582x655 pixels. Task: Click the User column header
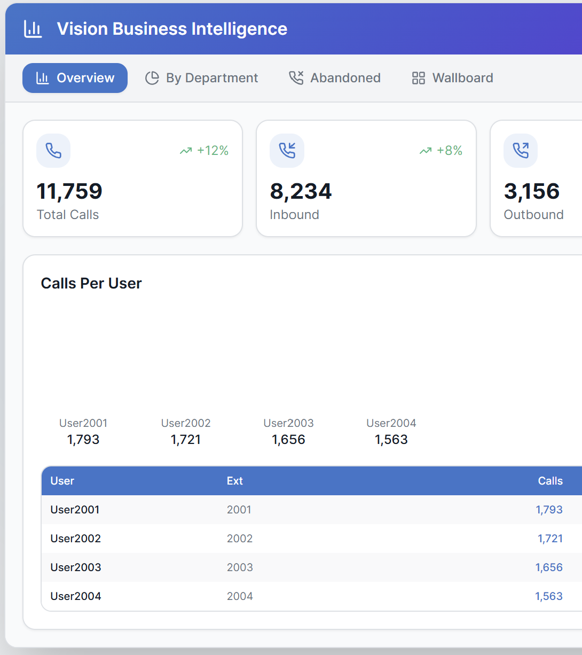coord(62,481)
